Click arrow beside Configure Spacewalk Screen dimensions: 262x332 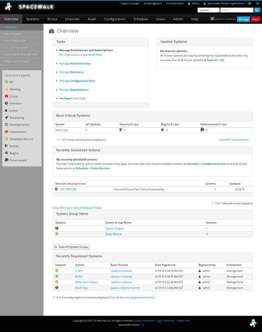coord(57,98)
